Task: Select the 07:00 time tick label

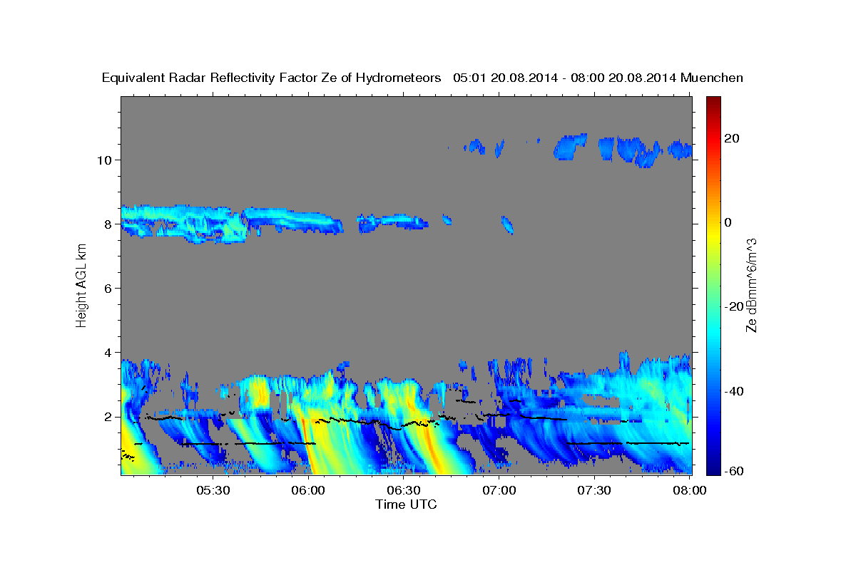Action: pyautogui.click(x=499, y=490)
